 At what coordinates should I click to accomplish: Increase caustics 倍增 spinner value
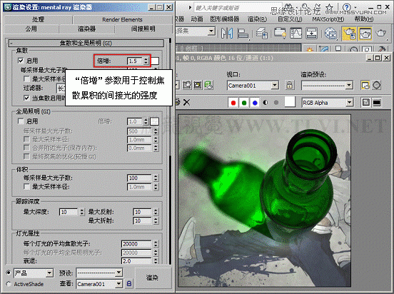(x=146, y=59)
